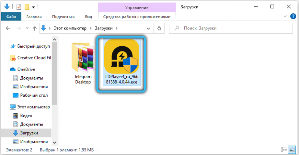Go forward with the right arrow
The image size is (299, 155).
(19, 28)
